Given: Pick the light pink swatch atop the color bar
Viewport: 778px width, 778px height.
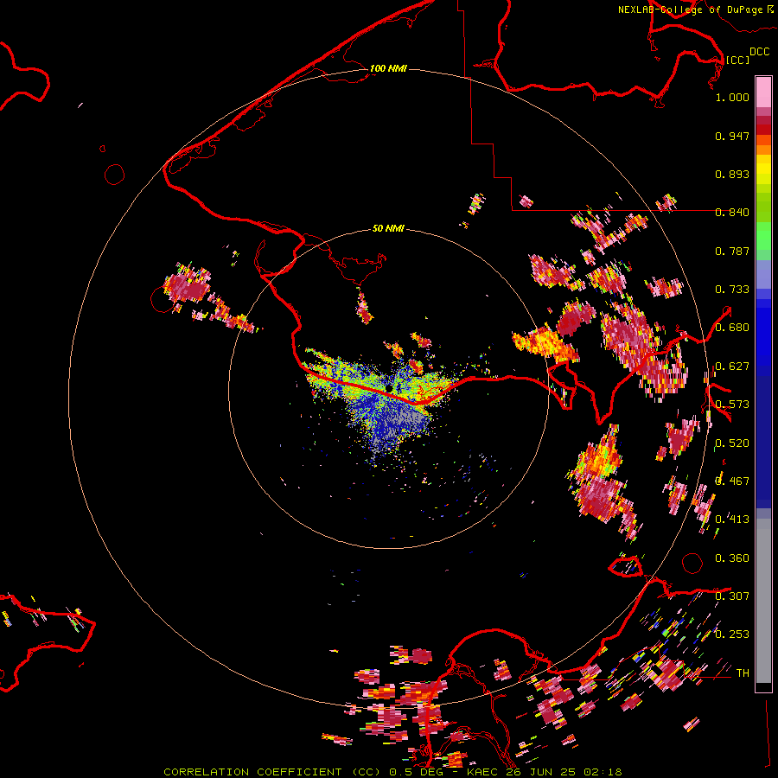Looking at the screenshot, I should (x=763, y=92).
